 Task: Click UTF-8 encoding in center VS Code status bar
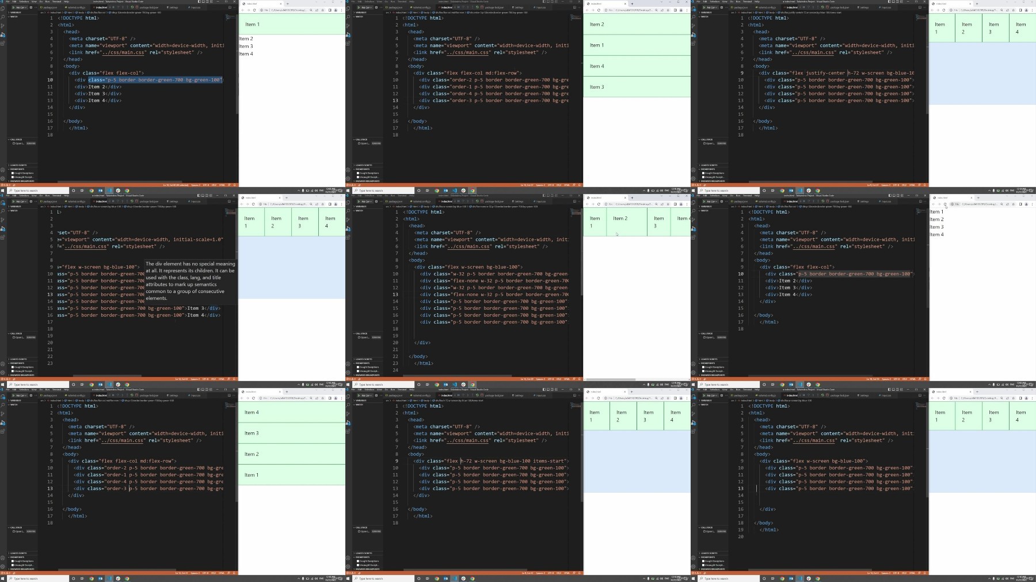point(551,379)
